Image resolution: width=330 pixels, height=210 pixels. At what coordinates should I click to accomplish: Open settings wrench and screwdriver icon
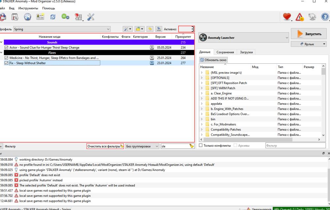pos(91,17)
